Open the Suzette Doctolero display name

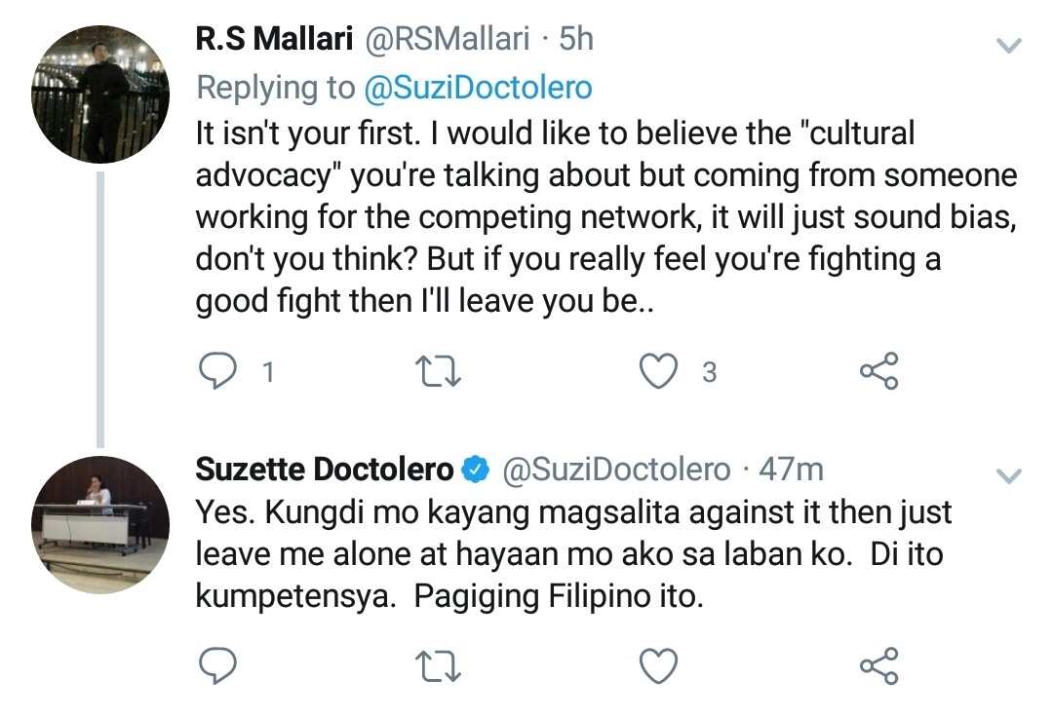[325, 470]
